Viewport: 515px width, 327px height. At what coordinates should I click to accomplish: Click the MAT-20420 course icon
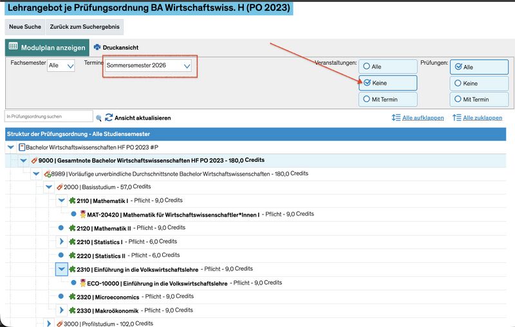point(82,214)
